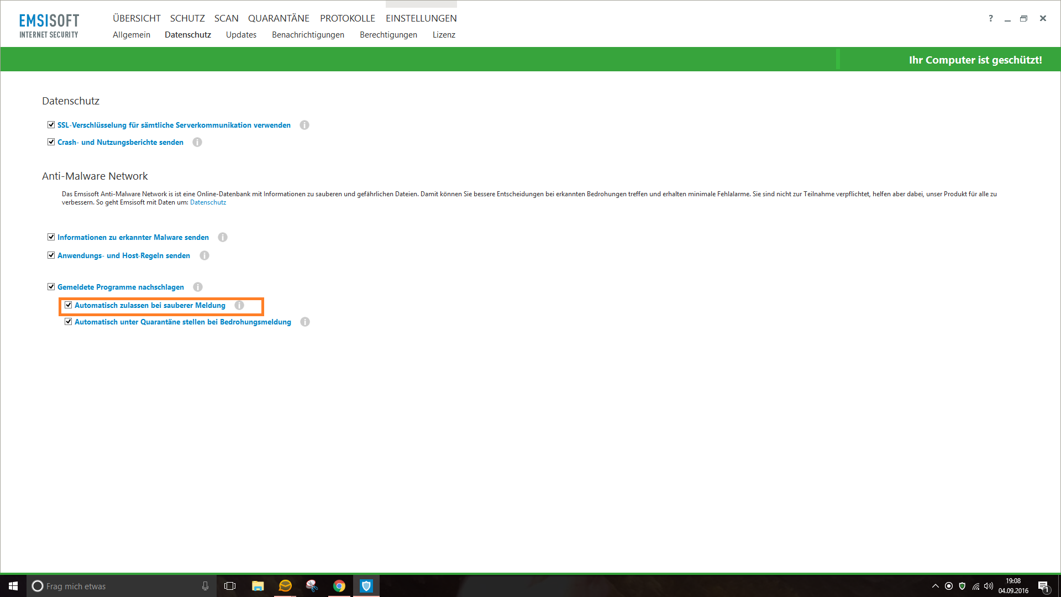Open the QUARANTÄNE menu
This screenshot has height=597, width=1061.
coord(279,18)
